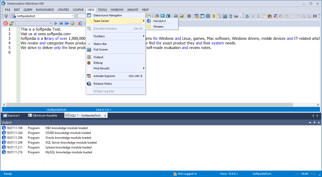Click the Step Execute icon
Viewport: 322px width, 177px height.
pos(61,23)
